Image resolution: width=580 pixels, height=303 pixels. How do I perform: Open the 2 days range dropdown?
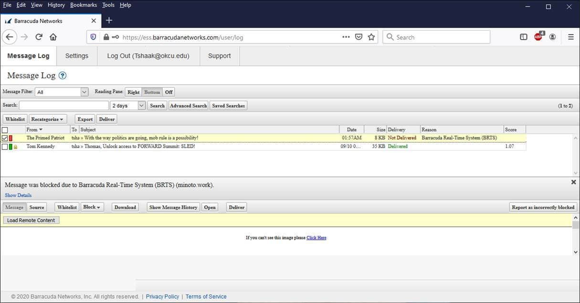point(127,106)
